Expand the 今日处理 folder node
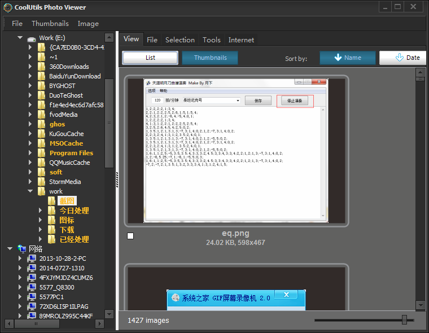The width and height of the screenshot is (429, 333). (x=40, y=211)
